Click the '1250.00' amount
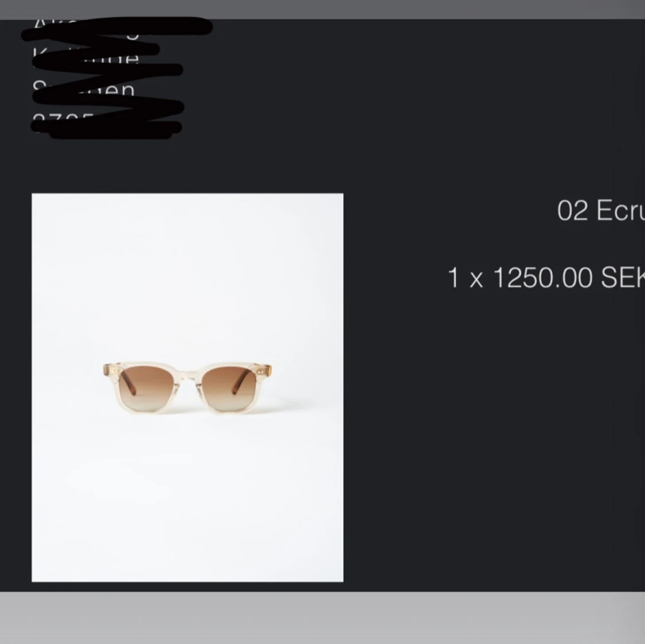 [542, 278]
